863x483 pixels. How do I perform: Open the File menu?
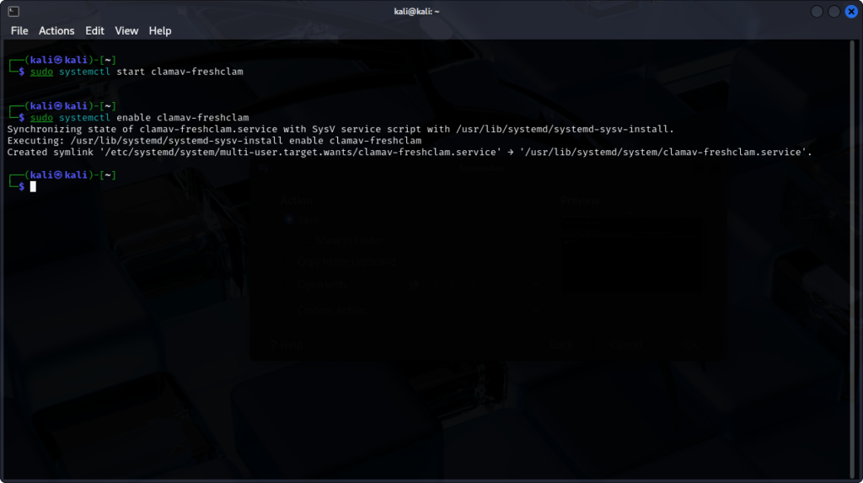click(19, 31)
